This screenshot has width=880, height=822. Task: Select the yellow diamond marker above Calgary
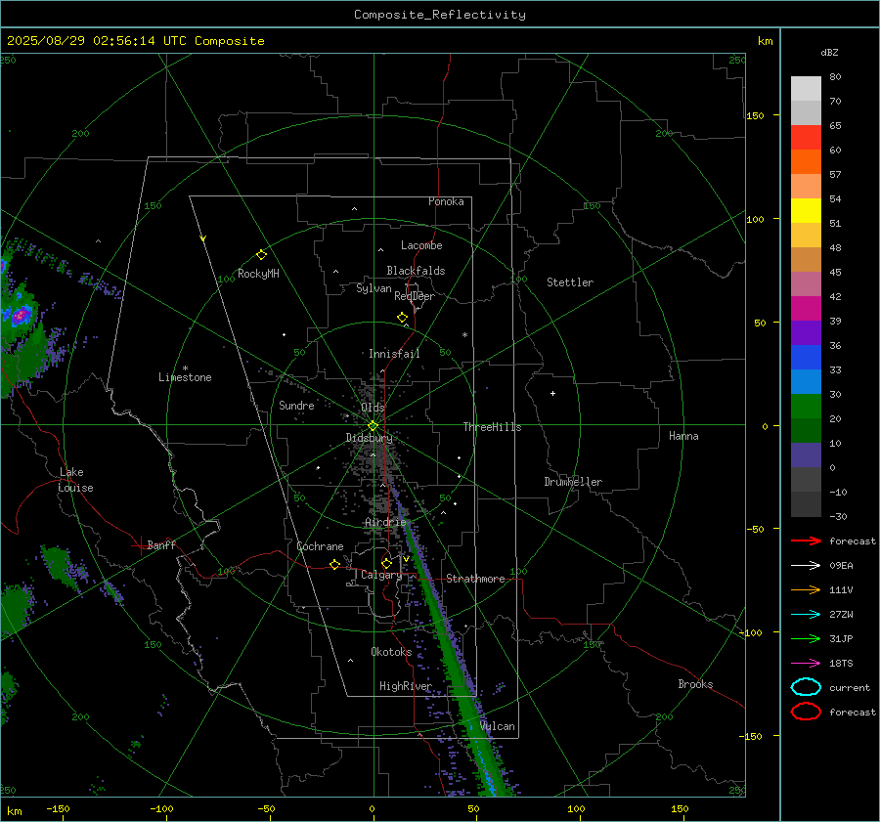[386, 563]
